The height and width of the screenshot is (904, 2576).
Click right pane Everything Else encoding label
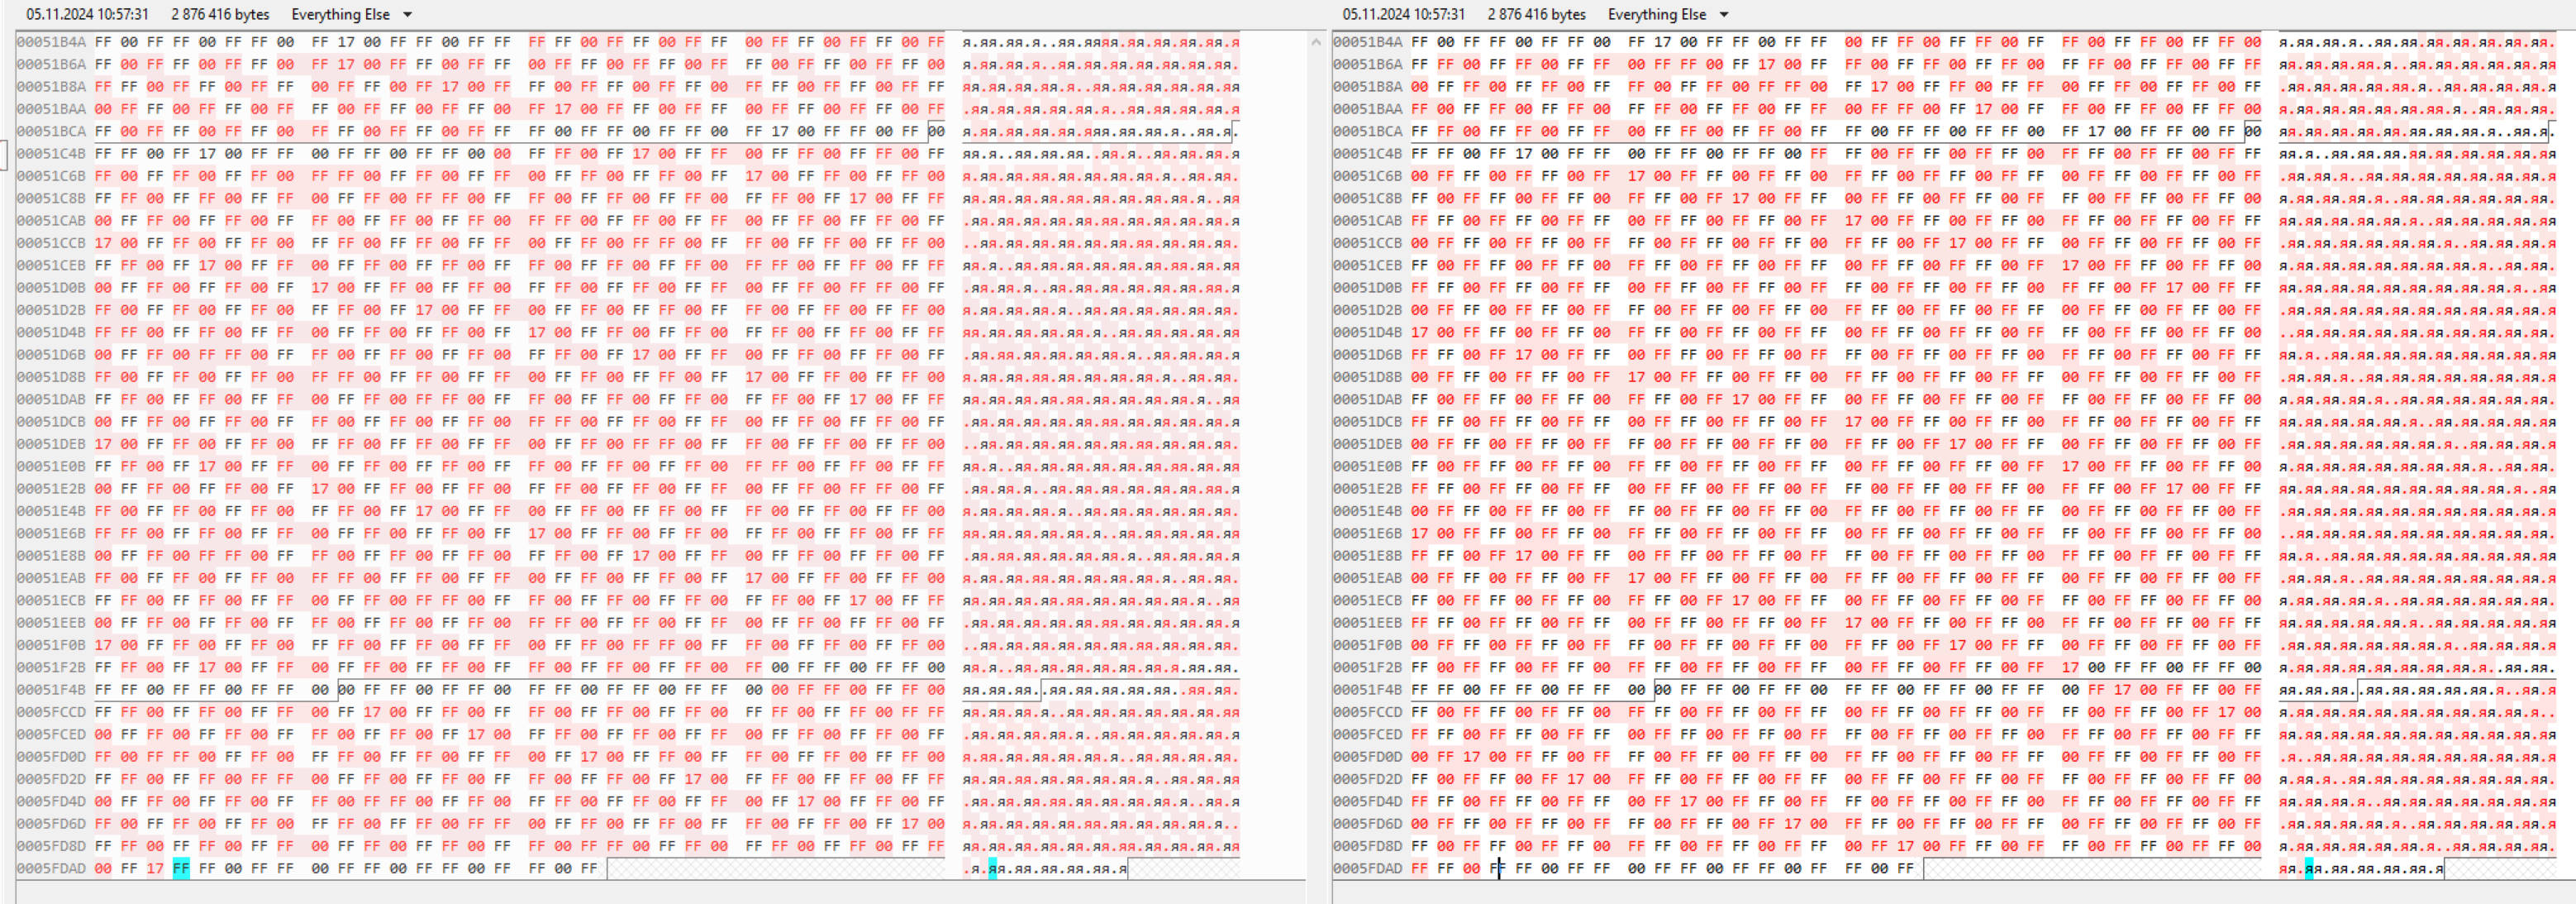point(1656,15)
